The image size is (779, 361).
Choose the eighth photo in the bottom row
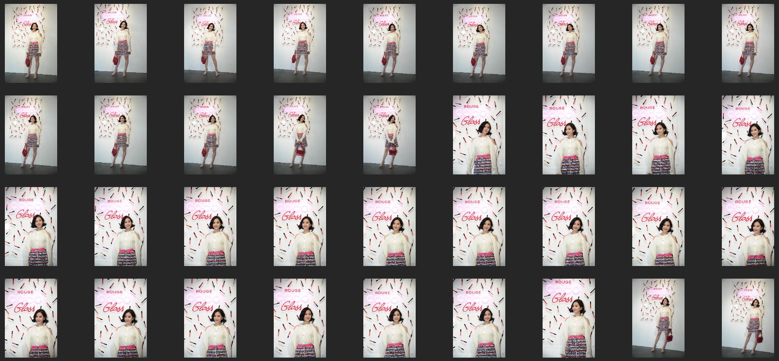[658, 318]
